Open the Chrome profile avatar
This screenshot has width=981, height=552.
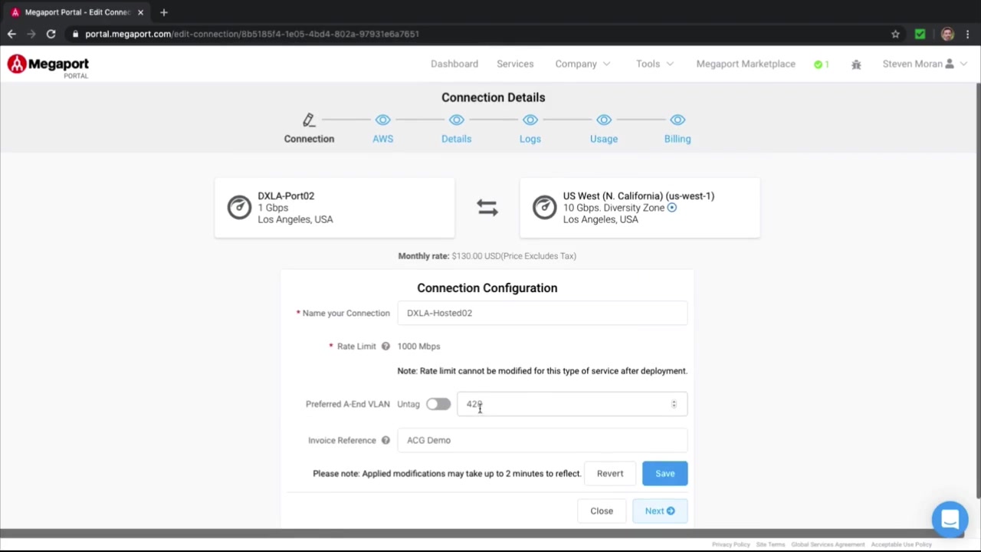[x=947, y=34]
